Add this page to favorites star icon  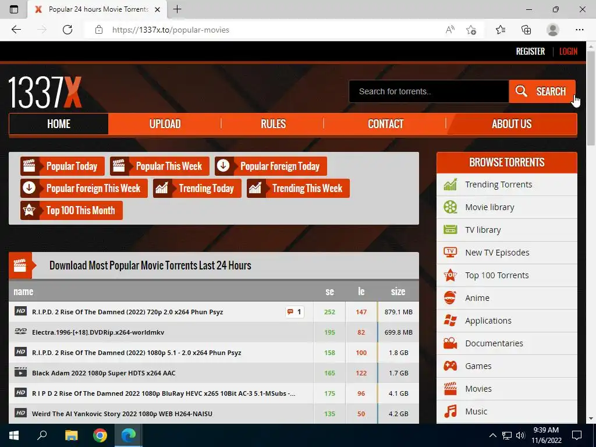click(471, 30)
